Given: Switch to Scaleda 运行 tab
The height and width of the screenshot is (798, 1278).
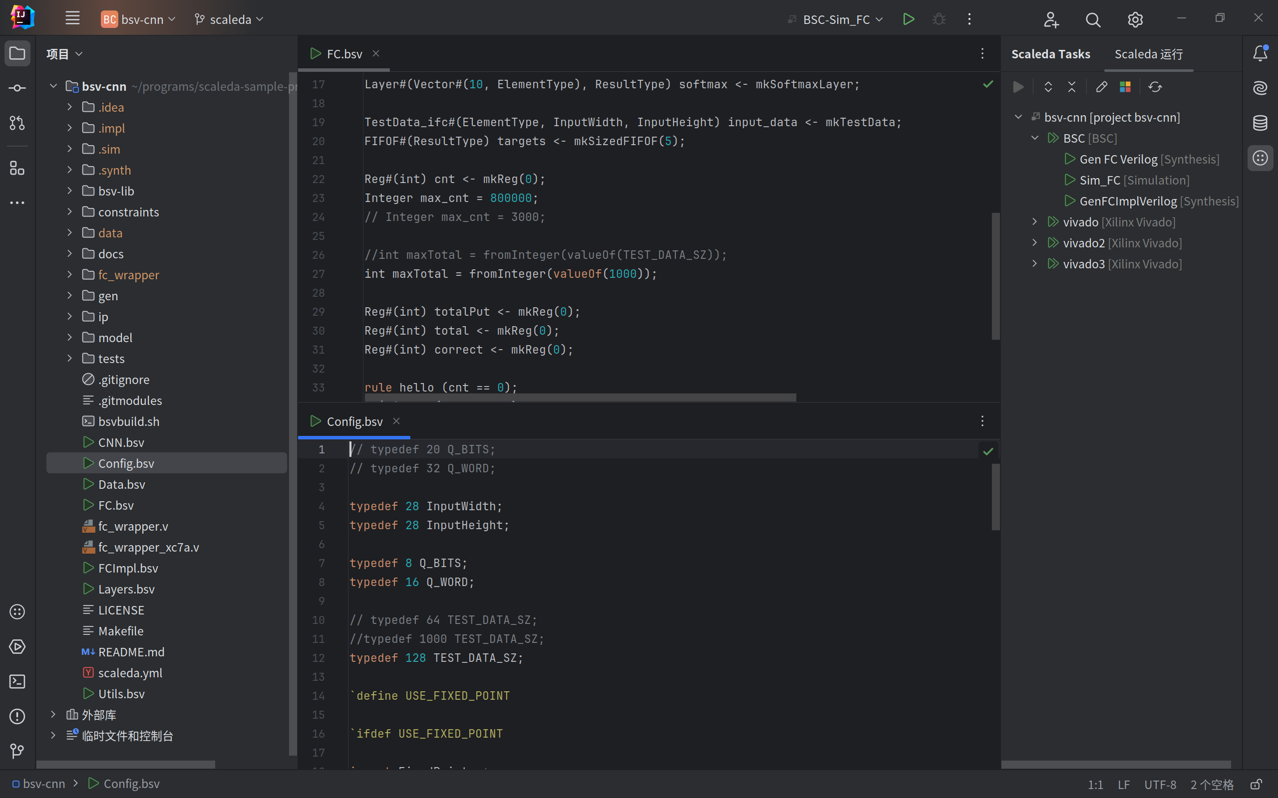Looking at the screenshot, I should pos(1148,54).
